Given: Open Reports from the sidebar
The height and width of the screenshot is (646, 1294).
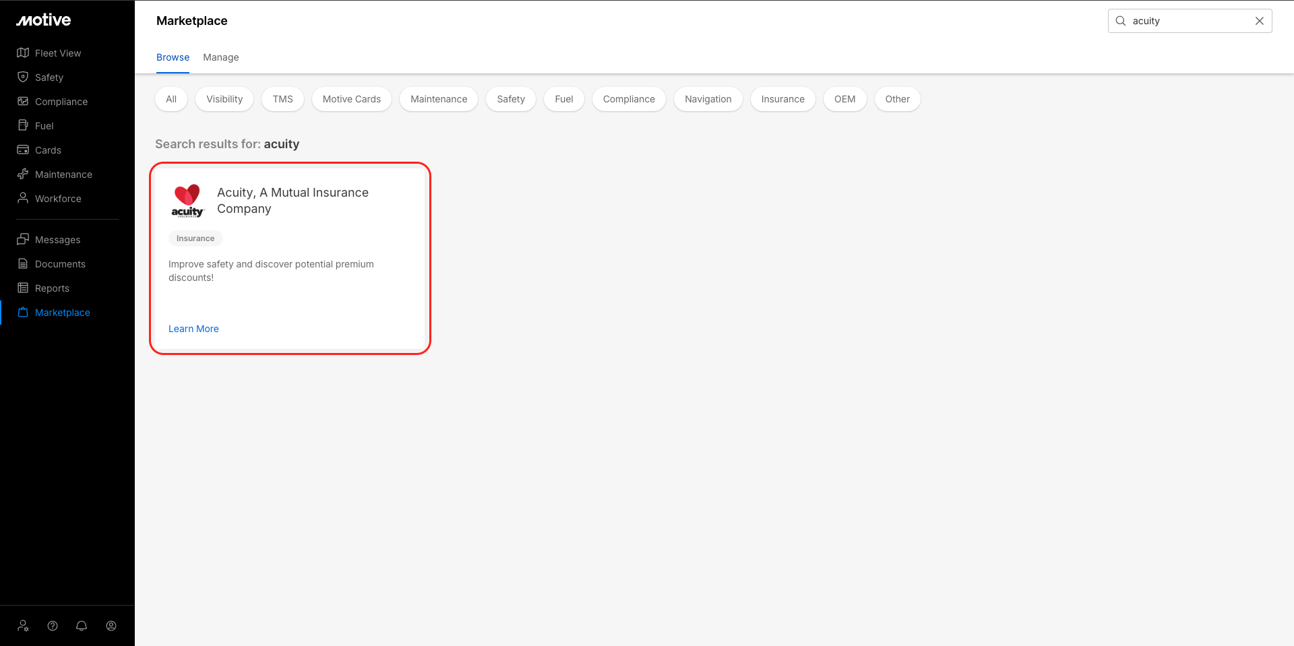Looking at the screenshot, I should pyautogui.click(x=52, y=288).
